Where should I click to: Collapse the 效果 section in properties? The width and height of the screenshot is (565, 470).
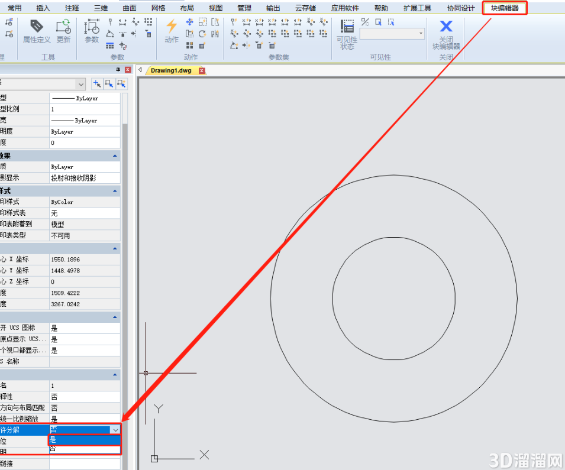click(x=115, y=156)
